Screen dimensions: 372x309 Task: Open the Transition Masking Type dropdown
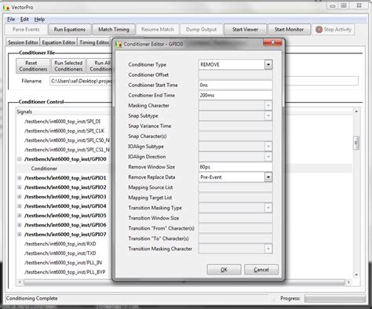pyautogui.click(x=268, y=208)
